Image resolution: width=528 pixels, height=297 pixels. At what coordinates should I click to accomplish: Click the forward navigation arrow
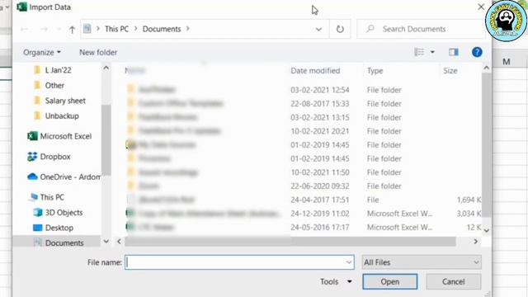(44, 30)
